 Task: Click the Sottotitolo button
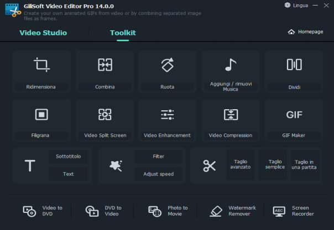pyautogui.click(x=69, y=157)
